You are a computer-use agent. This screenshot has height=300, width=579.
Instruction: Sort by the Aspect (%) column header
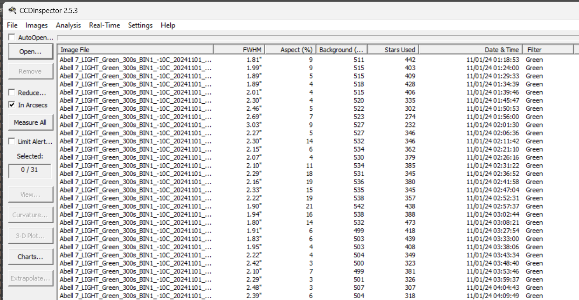[x=290, y=49]
